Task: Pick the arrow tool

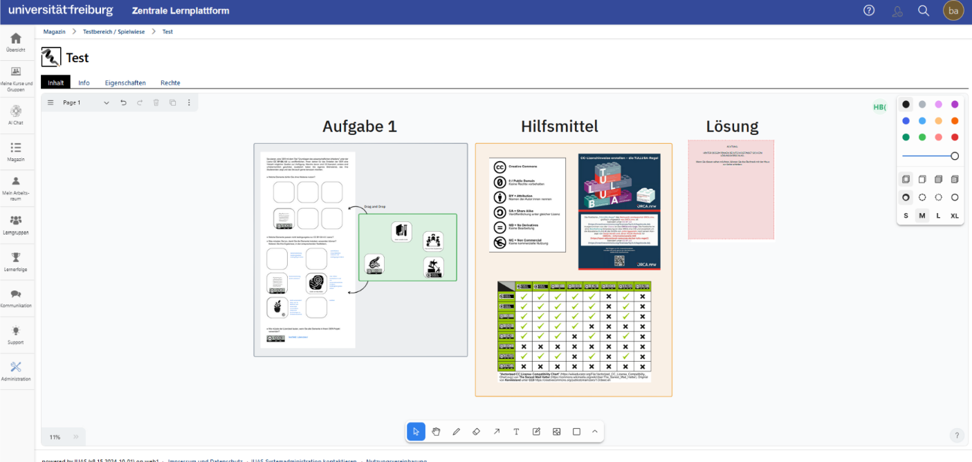Action: pyautogui.click(x=496, y=432)
